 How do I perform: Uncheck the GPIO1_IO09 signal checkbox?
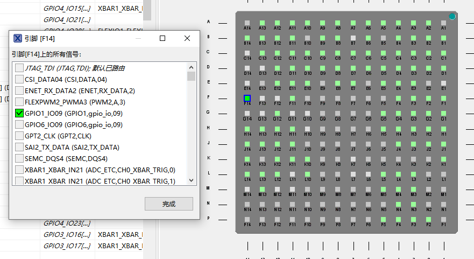pyautogui.click(x=19, y=113)
